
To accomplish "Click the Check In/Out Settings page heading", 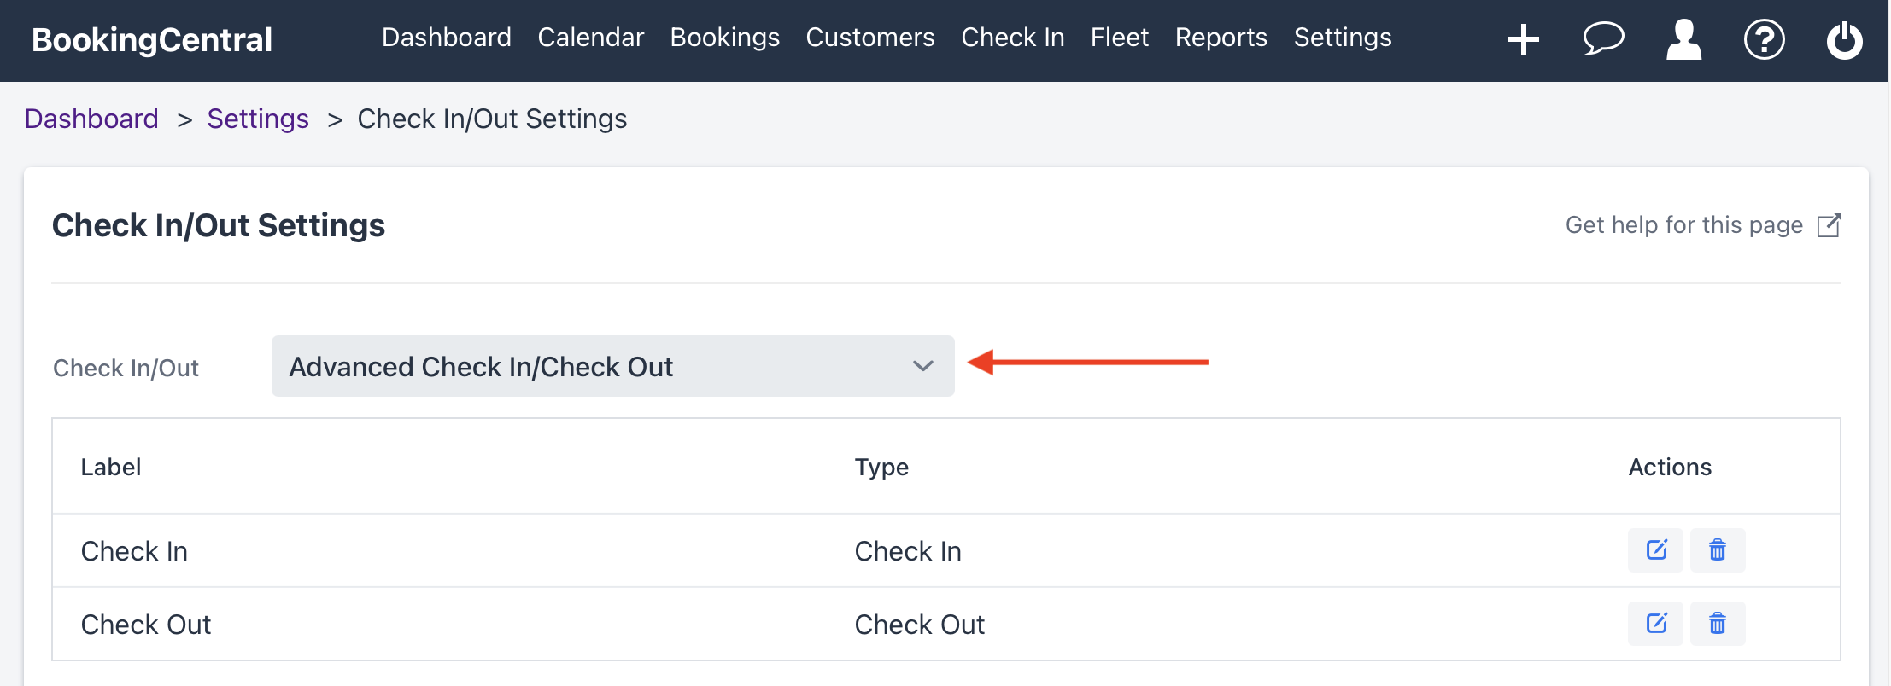I will pyautogui.click(x=219, y=225).
